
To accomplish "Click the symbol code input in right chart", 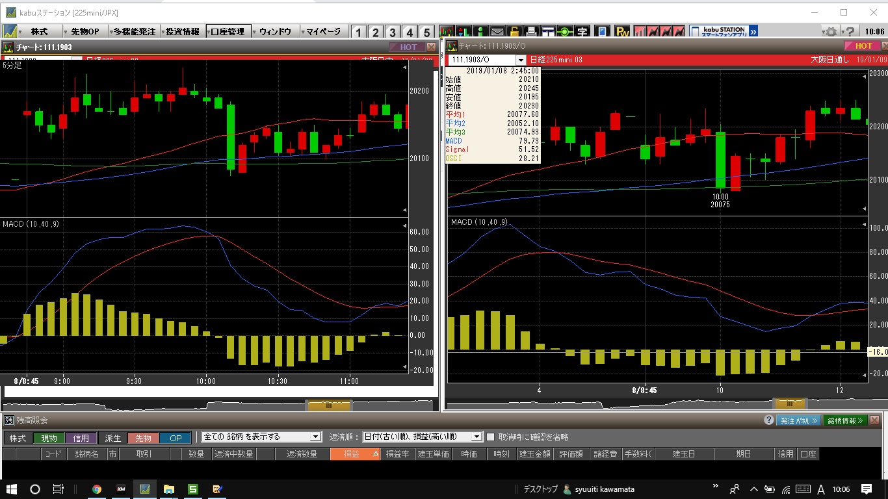I will pos(482,60).
